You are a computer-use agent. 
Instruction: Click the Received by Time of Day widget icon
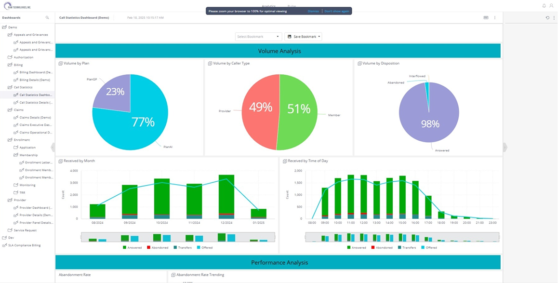click(x=285, y=161)
